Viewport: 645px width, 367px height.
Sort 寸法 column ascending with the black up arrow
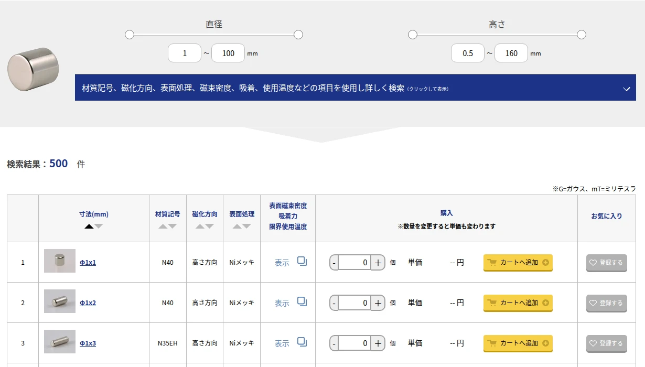pos(89,226)
